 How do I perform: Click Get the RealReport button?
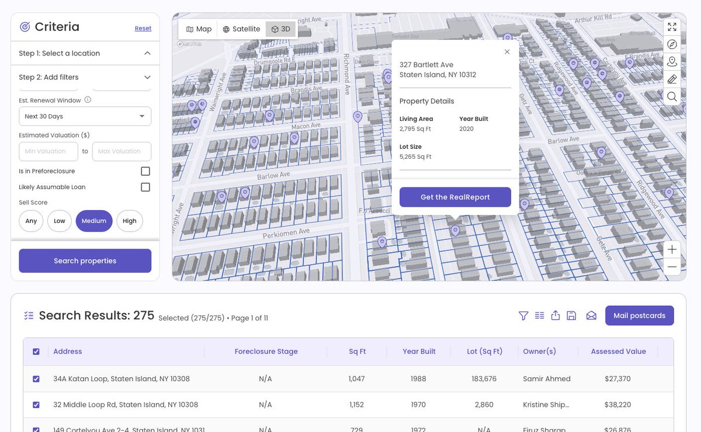tap(455, 197)
